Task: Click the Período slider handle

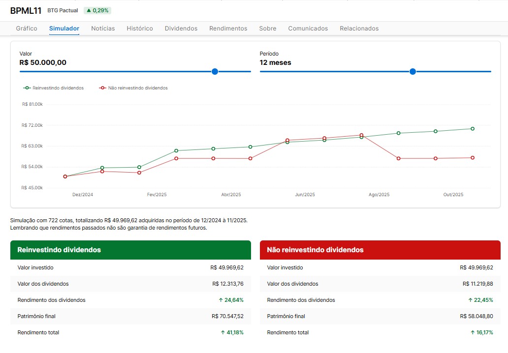Action: coord(413,72)
